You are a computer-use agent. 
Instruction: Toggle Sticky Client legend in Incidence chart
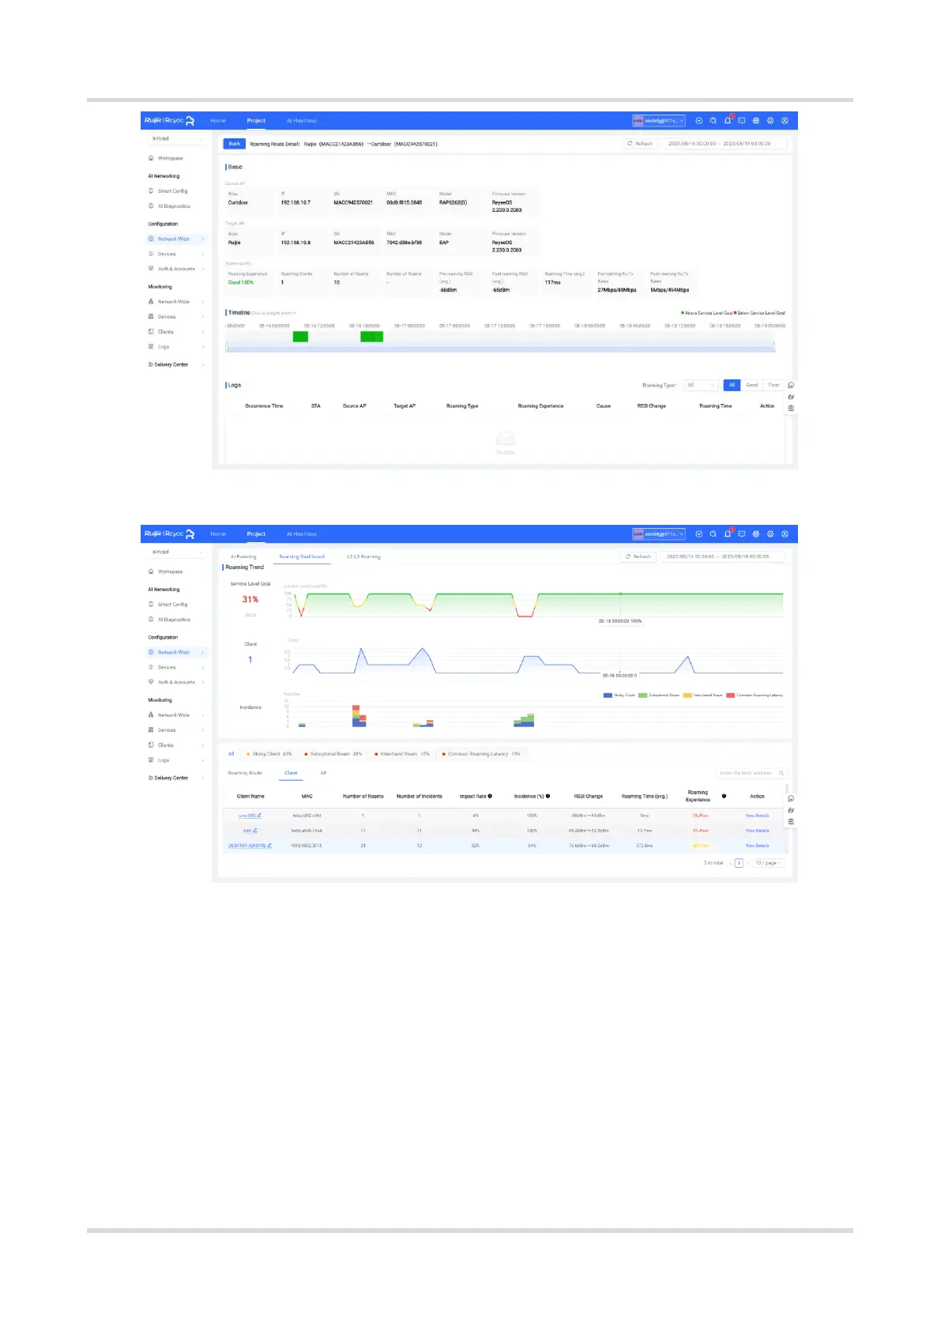pyautogui.click(x=619, y=696)
